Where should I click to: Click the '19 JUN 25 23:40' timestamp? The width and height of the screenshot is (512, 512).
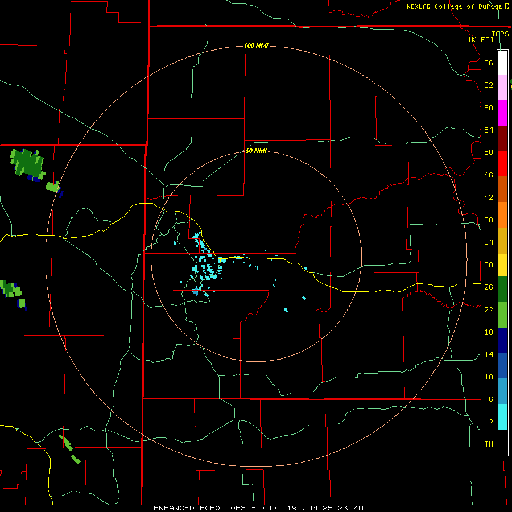[x=325, y=508]
